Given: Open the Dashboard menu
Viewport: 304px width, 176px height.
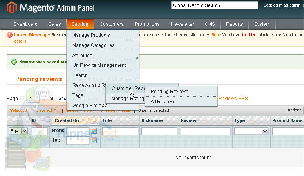Looking at the screenshot, I should coord(25,24).
